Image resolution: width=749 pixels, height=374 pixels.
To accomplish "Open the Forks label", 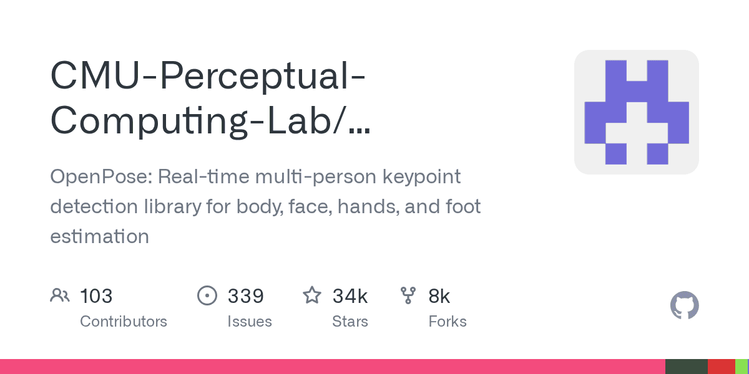I will click(x=448, y=322).
